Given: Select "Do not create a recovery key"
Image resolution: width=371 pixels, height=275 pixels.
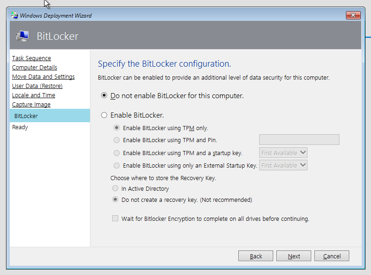Looking at the screenshot, I should pyautogui.click(x=115, y=199).
